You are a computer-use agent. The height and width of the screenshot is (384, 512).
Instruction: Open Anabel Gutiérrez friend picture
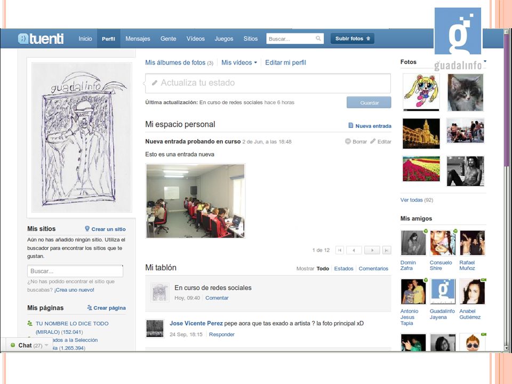(x=472, y=292)
